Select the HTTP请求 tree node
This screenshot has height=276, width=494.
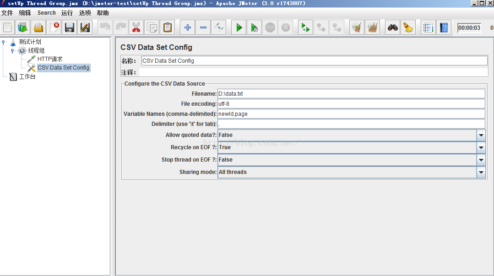(x=50, y=59)
